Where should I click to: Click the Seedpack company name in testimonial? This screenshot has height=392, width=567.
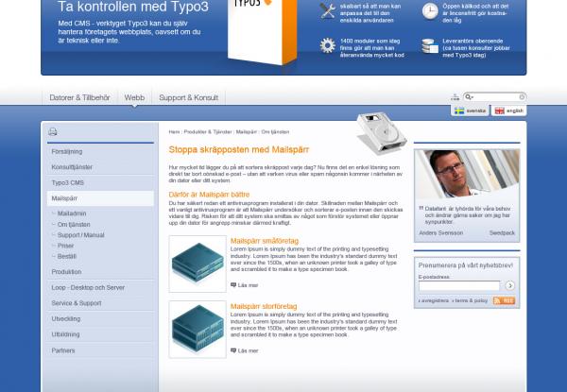pyautogui.click(x=502, y=233)
